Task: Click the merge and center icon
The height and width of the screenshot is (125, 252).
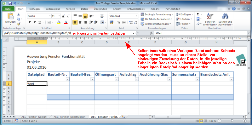Action: pos(102,22)
